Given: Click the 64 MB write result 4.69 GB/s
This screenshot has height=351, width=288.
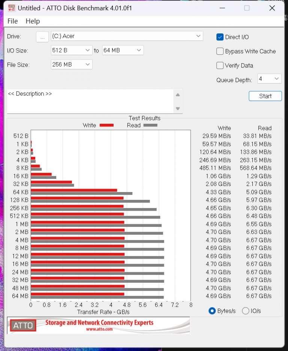Looking at the screenshot, I should tap(218, 296).
